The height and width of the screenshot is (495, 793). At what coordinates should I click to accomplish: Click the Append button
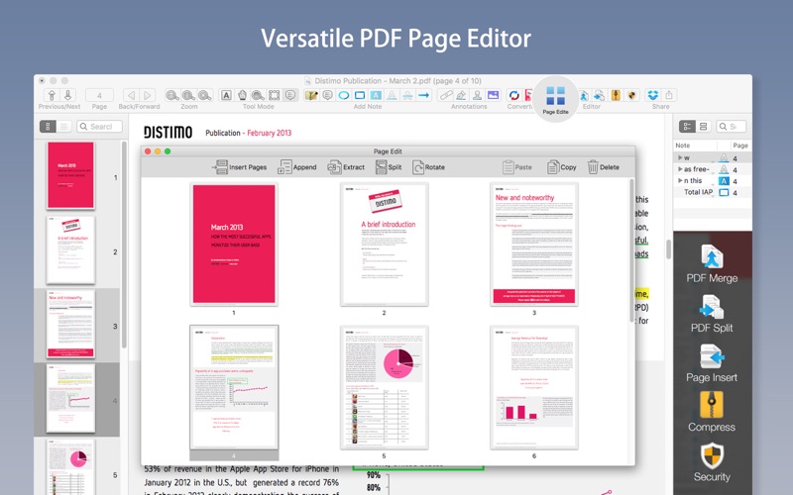(297, 167)
